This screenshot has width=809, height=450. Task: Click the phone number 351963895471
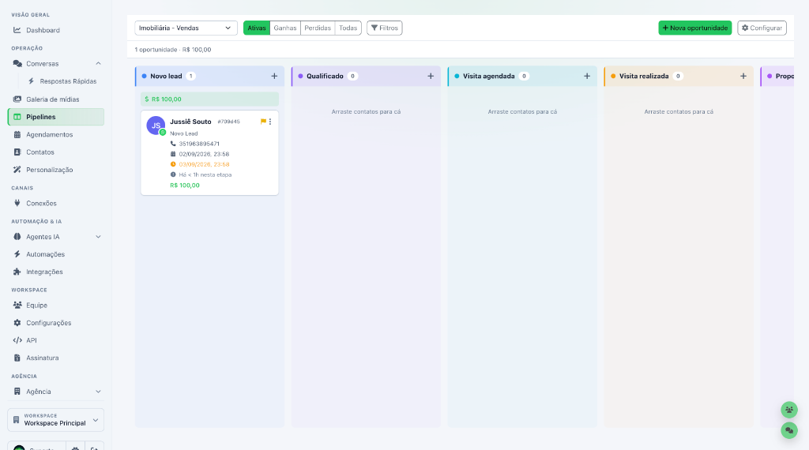point(199,144)
